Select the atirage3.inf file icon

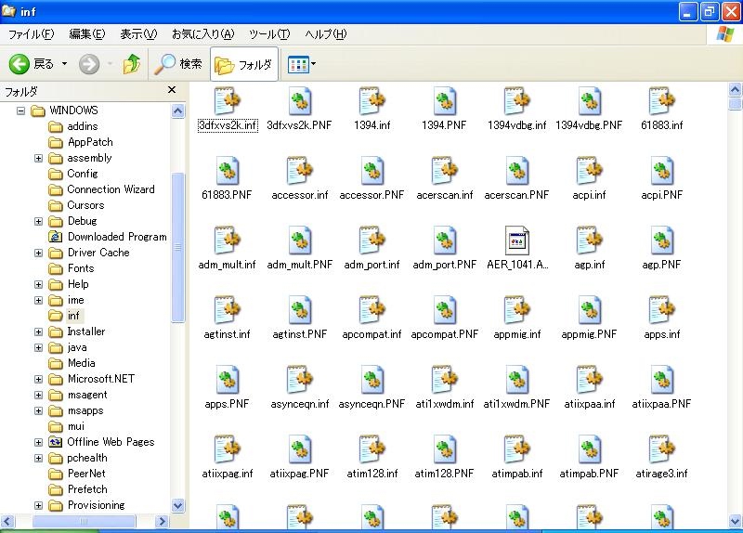point(661,449)
